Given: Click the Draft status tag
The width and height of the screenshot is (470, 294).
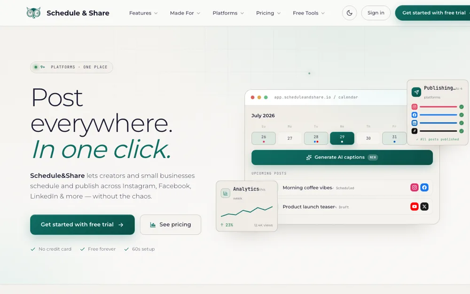Looking at the screenshot, I should coord(342,207).
